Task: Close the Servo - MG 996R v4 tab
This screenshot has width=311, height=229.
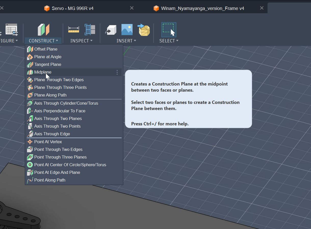Action: [x=132, y=8]
